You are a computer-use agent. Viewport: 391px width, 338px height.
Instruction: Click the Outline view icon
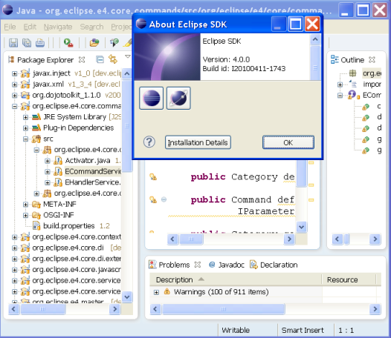[x=335, y=59]
